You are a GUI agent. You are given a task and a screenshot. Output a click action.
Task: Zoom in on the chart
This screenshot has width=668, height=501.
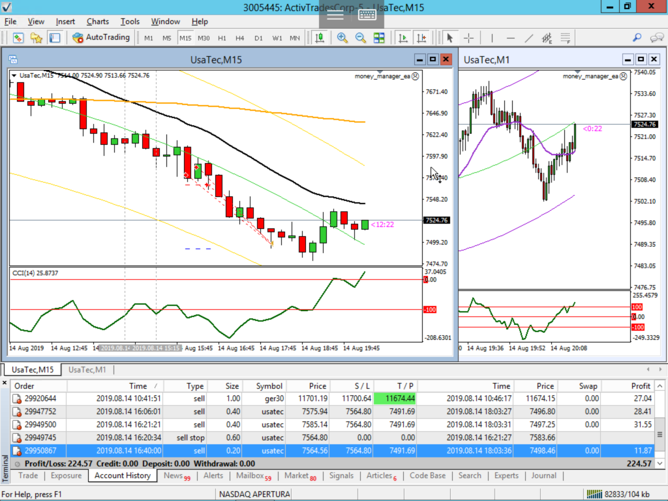click(342, 38)
